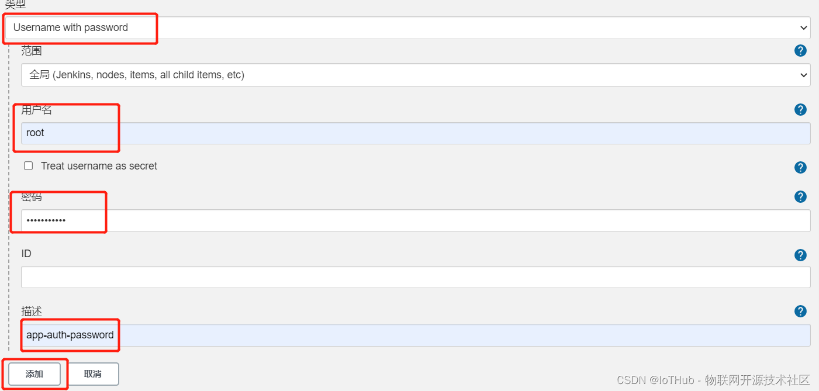Open help icon beside 密码 field
Screen dimensions: 819x391
coord(800,196)
